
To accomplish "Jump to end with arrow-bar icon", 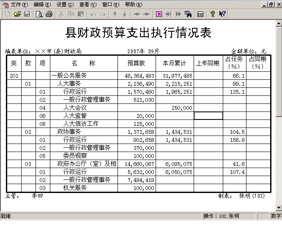I will 169,14.
